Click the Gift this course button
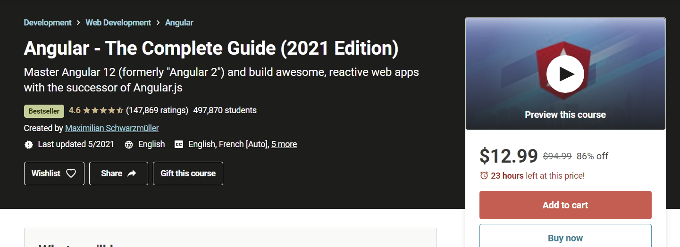 pyautogui.click(x=188, y=173)
